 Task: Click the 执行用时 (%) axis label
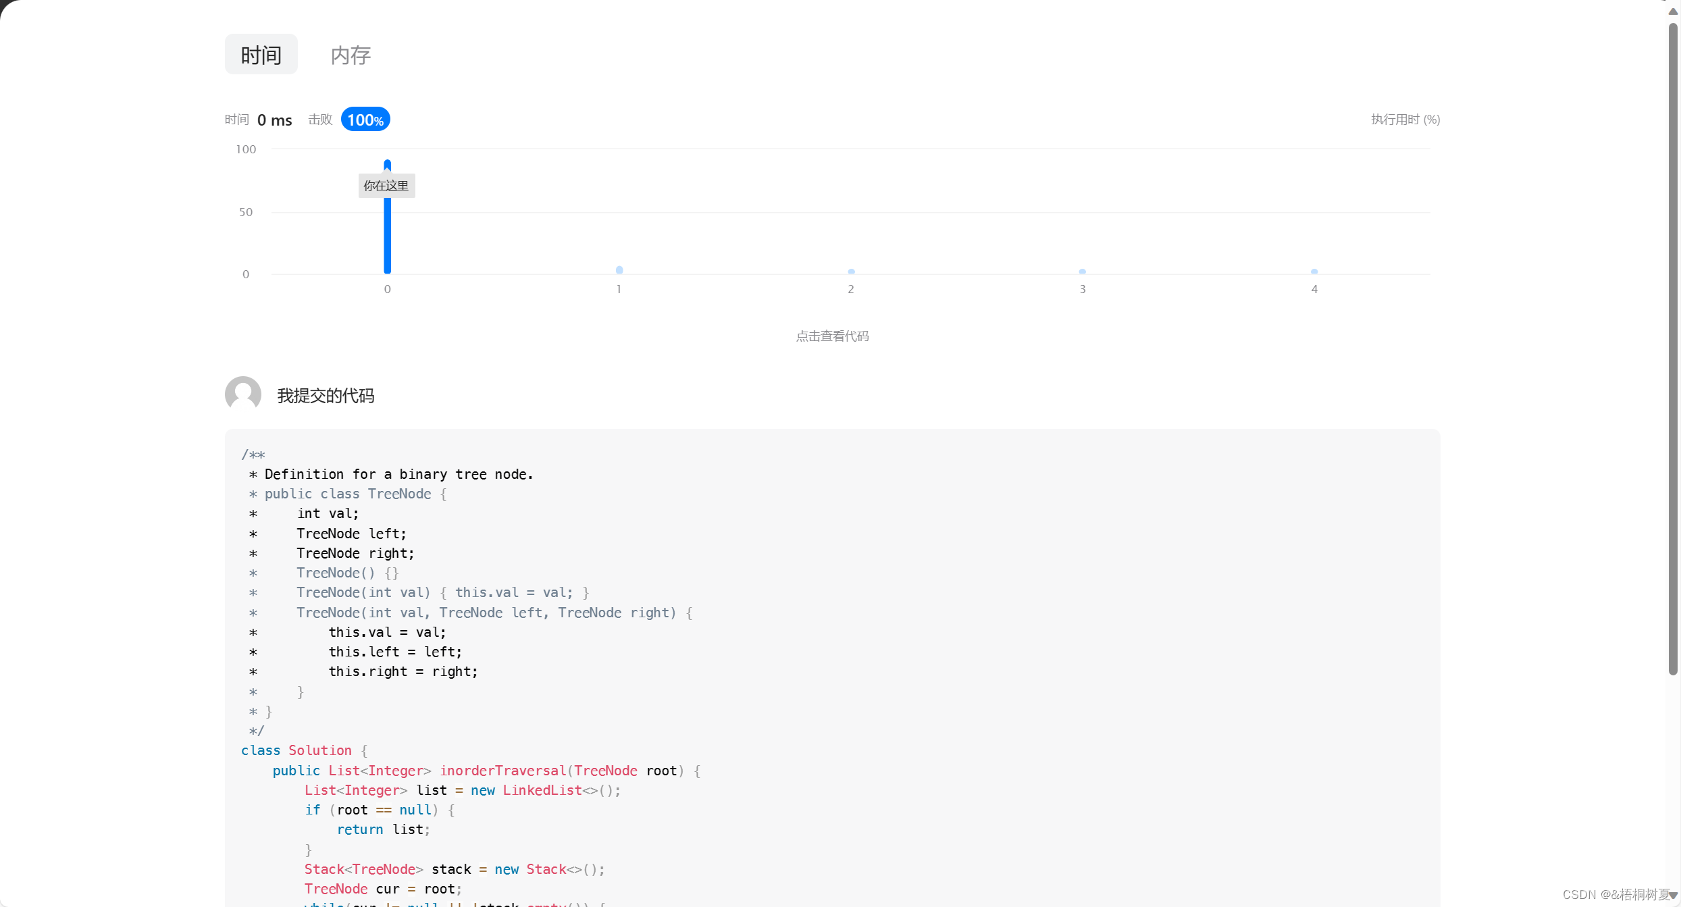tap(1405, 120)
